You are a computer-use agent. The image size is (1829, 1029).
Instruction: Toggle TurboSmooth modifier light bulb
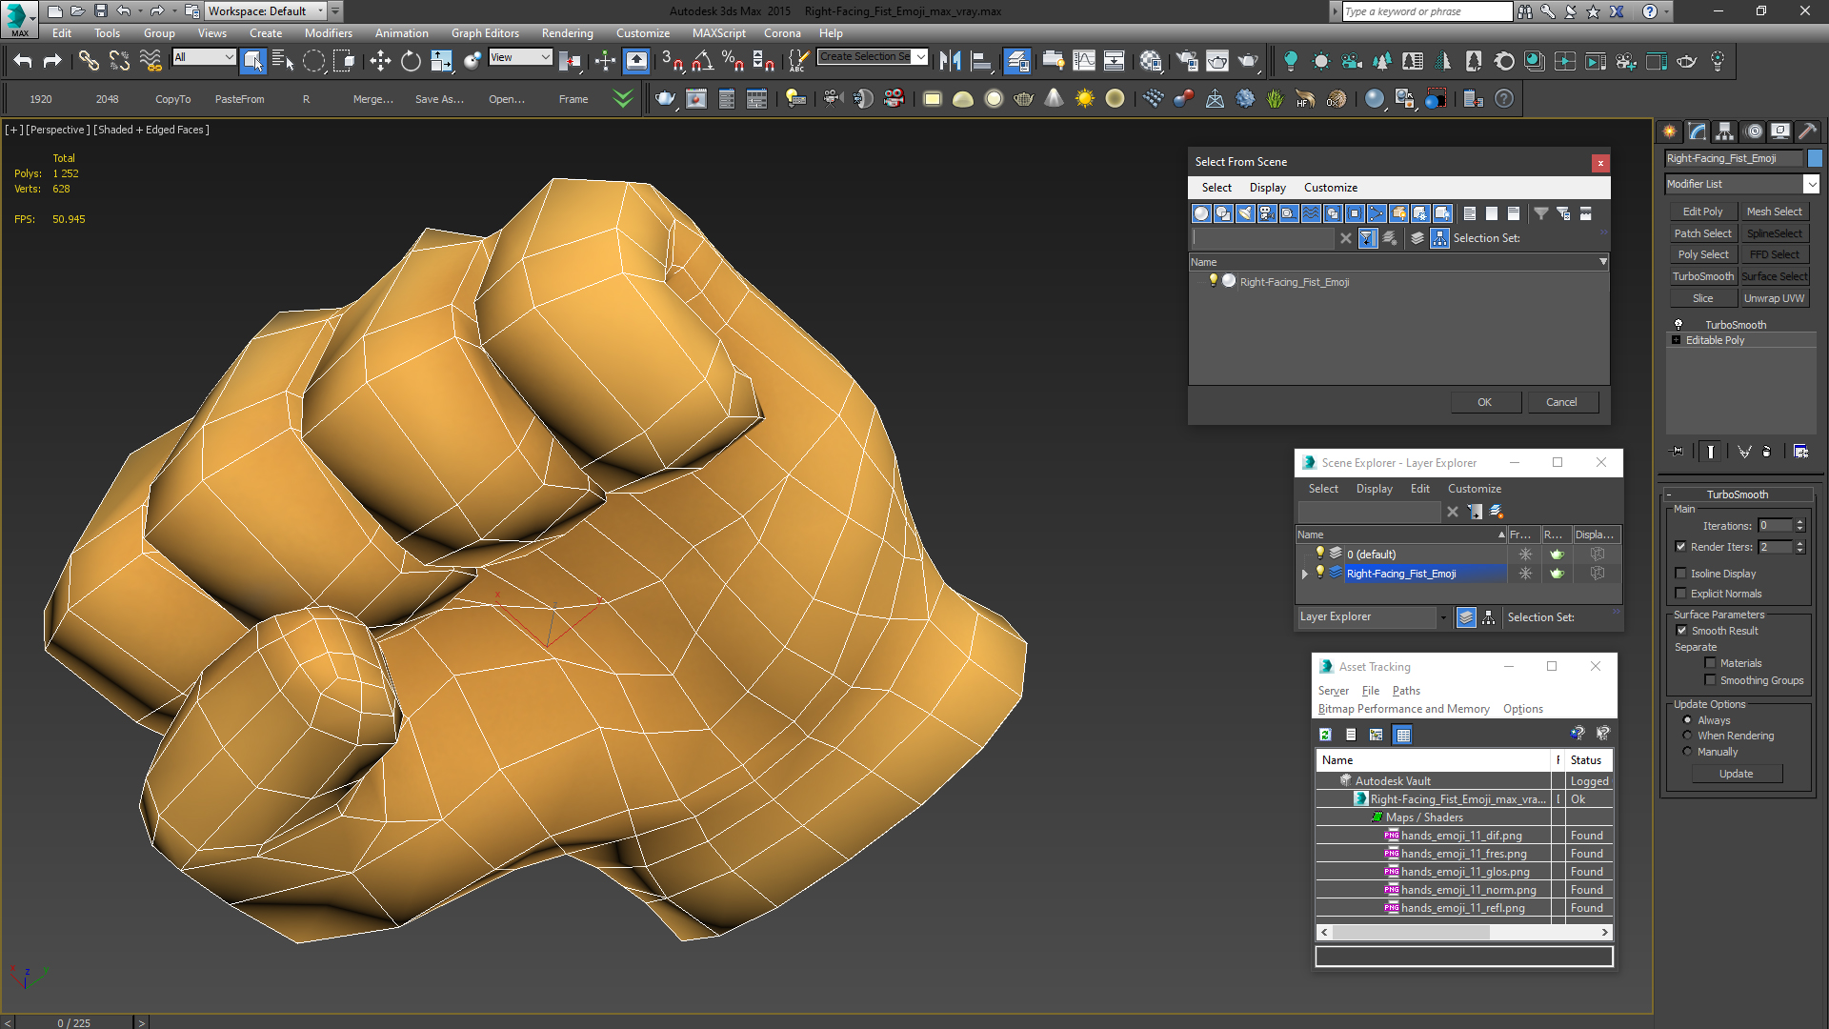pyautogui.click(x=1678, y=325)
